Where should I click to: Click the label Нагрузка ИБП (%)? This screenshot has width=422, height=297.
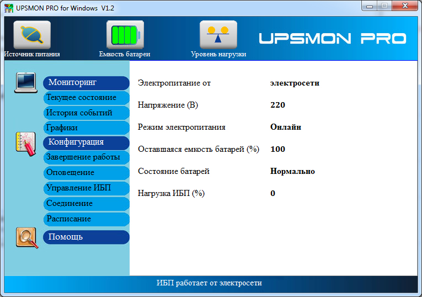[171, 193]
